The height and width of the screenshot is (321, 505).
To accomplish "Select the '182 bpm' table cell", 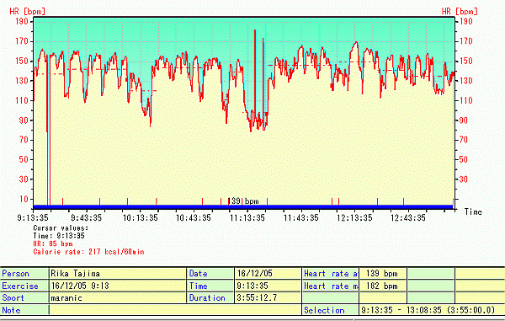I will 381,286.
